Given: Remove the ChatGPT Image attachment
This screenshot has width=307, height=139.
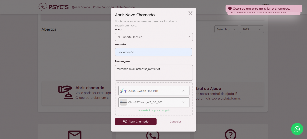Looking at the screenshot, I should coord(183,102).
